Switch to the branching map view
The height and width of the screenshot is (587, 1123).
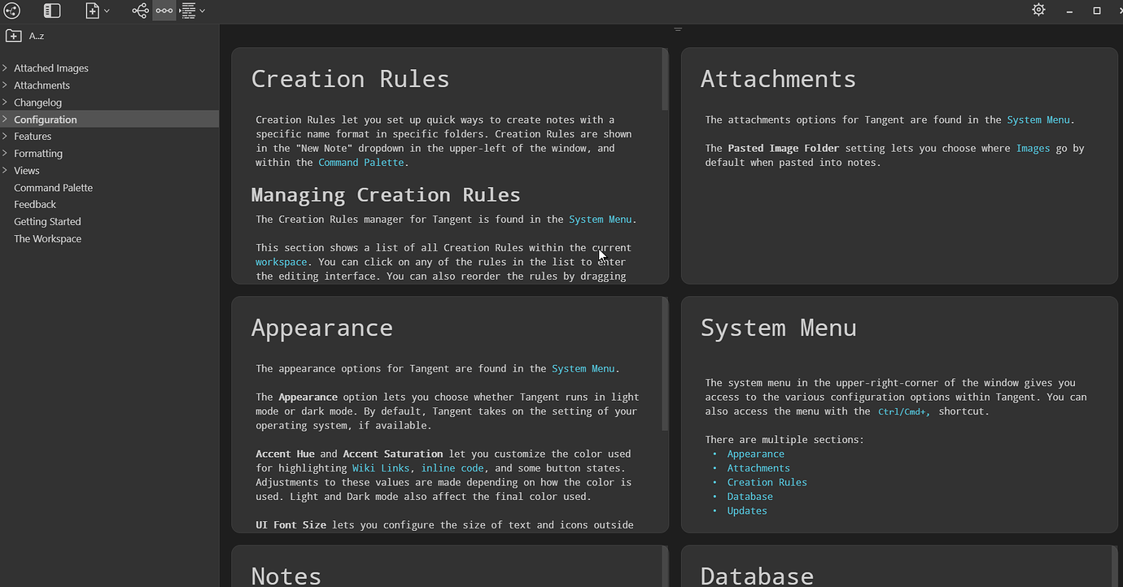140,11
